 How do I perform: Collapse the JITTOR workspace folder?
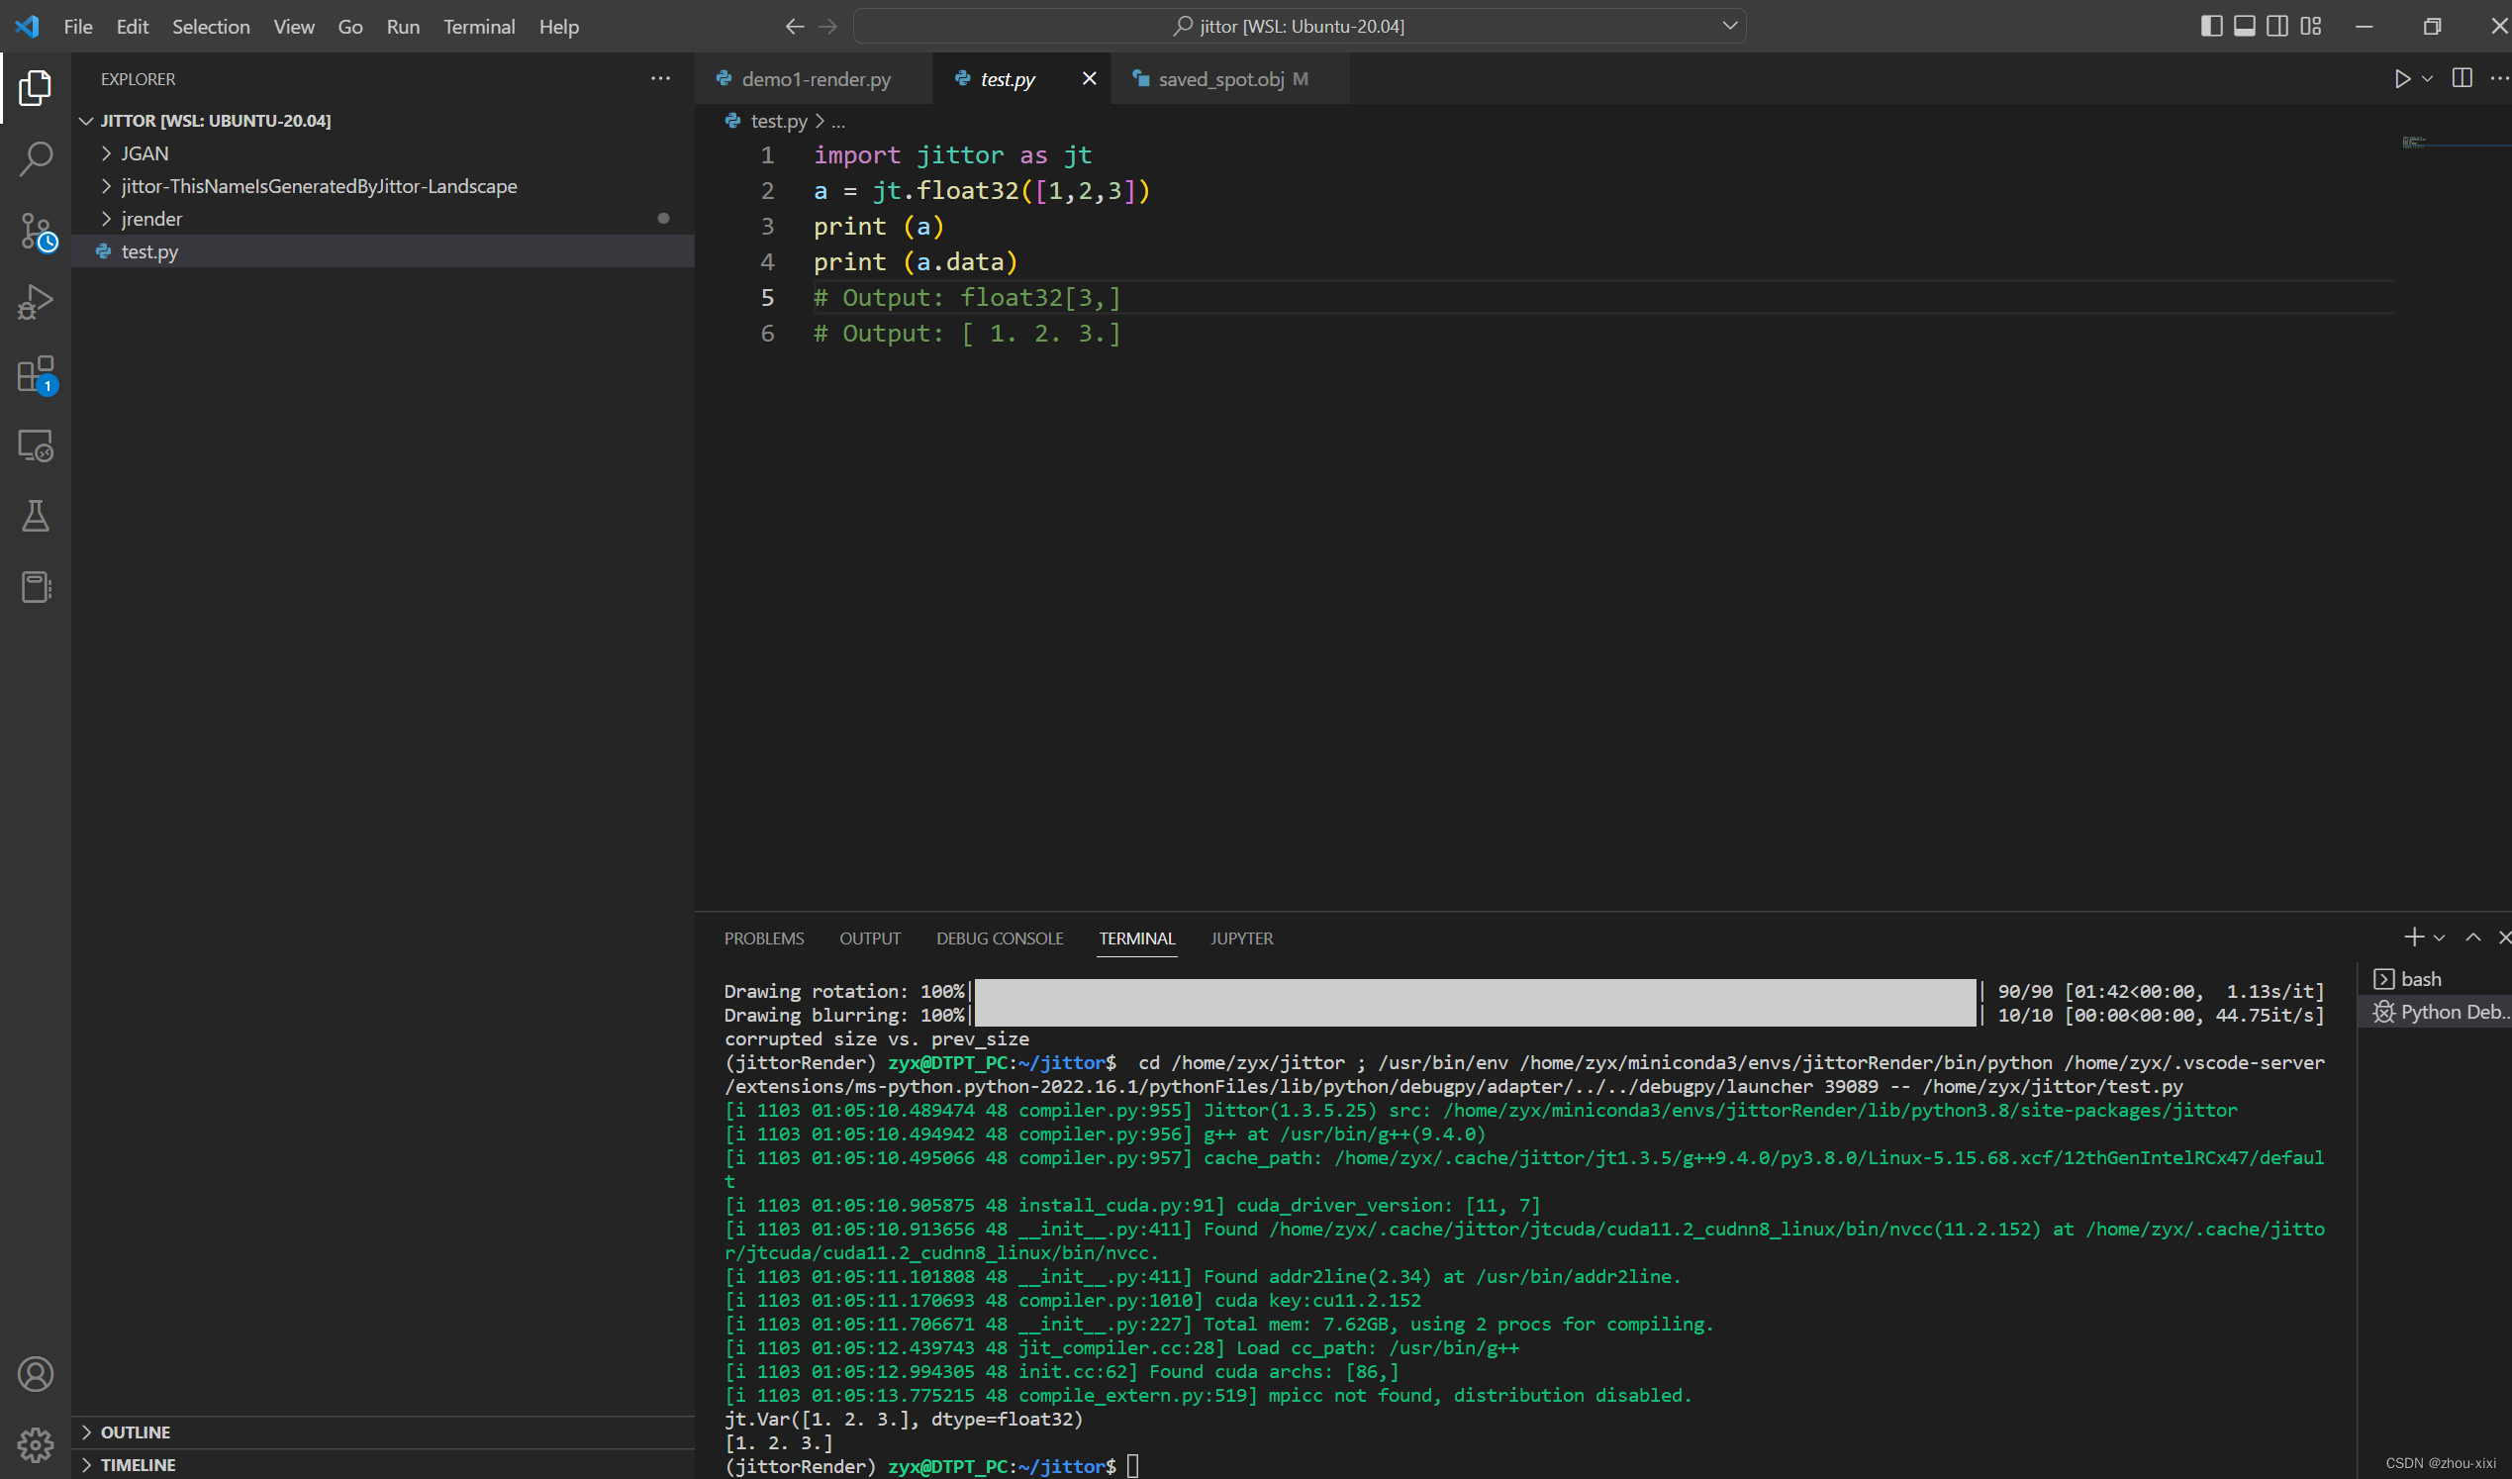[88, 120]
